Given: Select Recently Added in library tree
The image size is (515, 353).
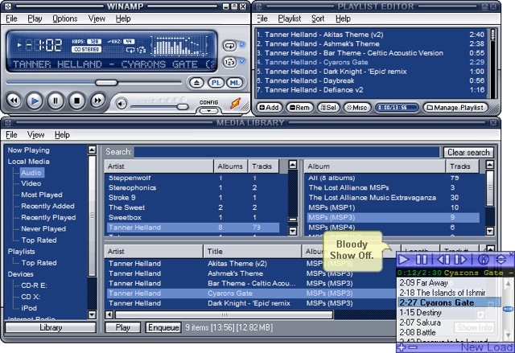Looking at the screenshot, I should pyautogui.click(x=48, y=206).
